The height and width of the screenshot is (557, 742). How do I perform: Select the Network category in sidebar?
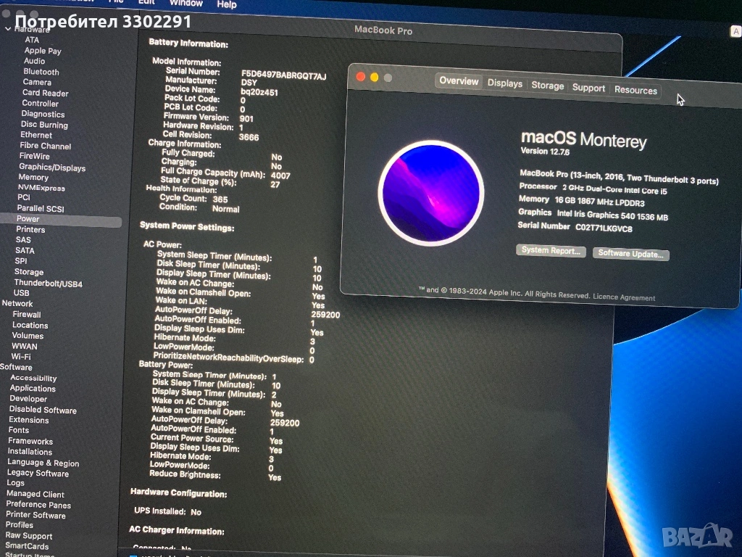click(x=17, y=304)
